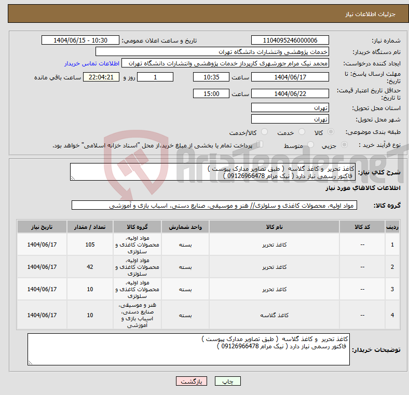Click the buyer organization name field
Image resolution: width=409 pixels, height=395 pixels.
pyautogui.click(x=212, y=52)
